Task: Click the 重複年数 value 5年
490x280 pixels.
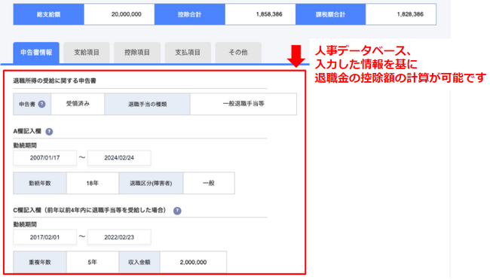Action: coord(93,262)
